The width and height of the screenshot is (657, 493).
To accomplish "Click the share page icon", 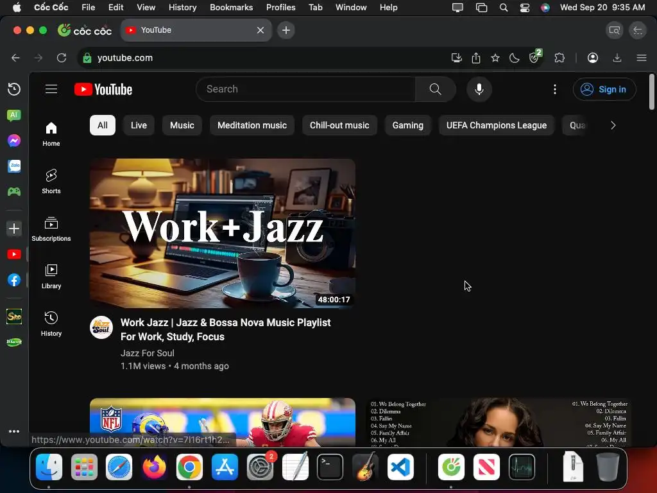I will (x=476, y=58).
